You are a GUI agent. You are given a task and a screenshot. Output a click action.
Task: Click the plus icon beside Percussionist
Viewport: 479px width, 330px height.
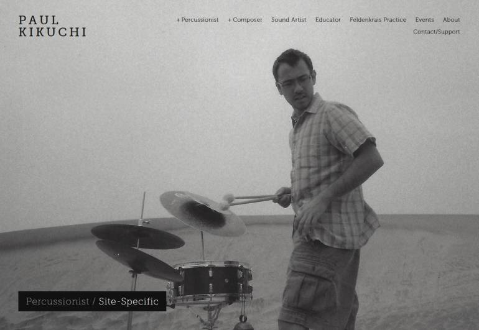[x=178, y=20]
